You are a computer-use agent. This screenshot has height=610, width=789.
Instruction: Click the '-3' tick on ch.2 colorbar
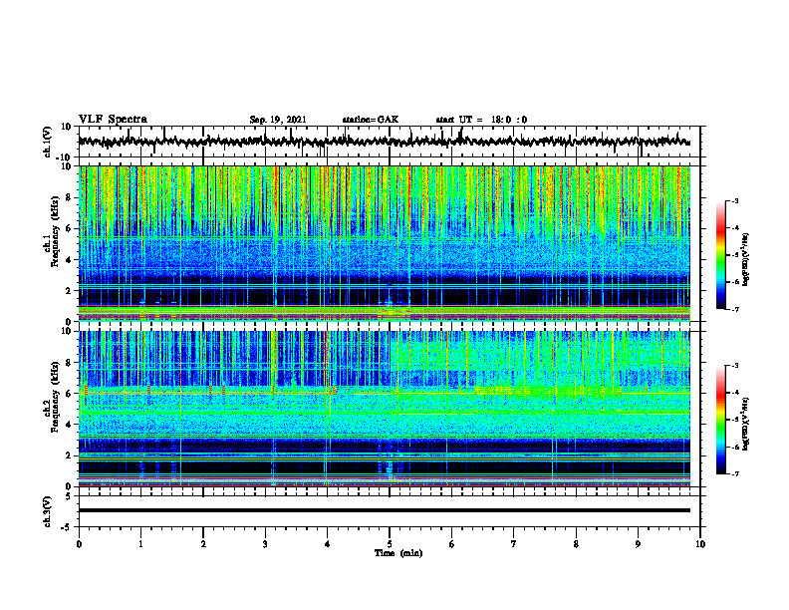(x=734, y=366)
